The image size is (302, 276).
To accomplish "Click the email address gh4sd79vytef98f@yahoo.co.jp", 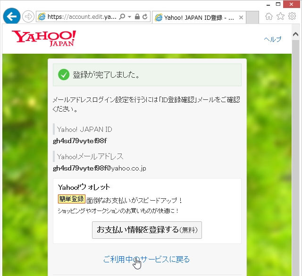I will tap(100, 168).
